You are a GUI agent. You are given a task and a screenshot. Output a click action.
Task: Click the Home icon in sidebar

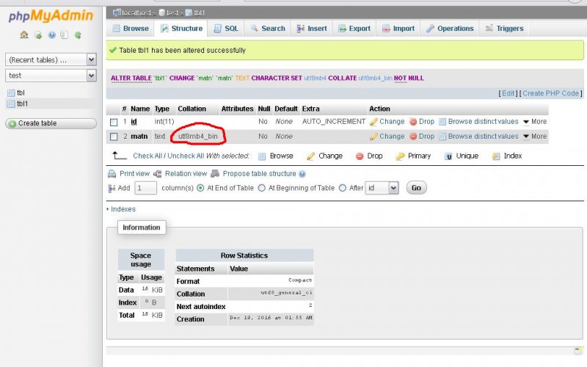(x=24, y=34)
